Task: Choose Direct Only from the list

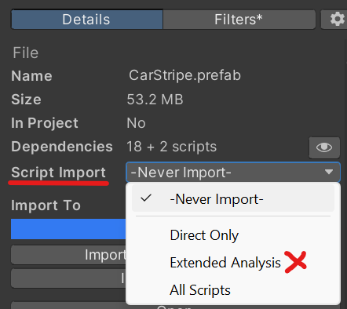Action: coord(204,235)
